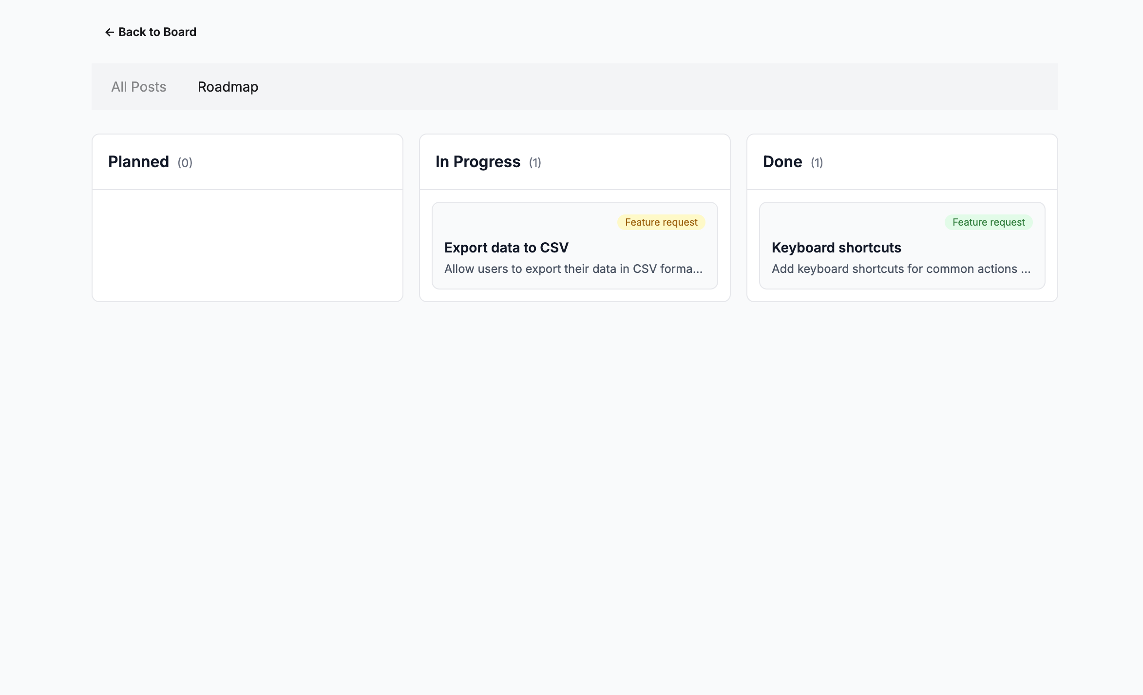Select the Roadmap tab

[227, 87]
